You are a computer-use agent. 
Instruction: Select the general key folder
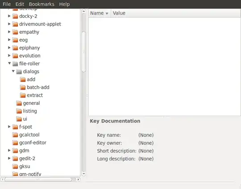point(31,103)
